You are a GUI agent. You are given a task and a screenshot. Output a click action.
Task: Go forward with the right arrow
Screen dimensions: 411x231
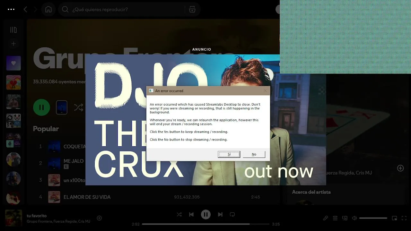point(35,9)
